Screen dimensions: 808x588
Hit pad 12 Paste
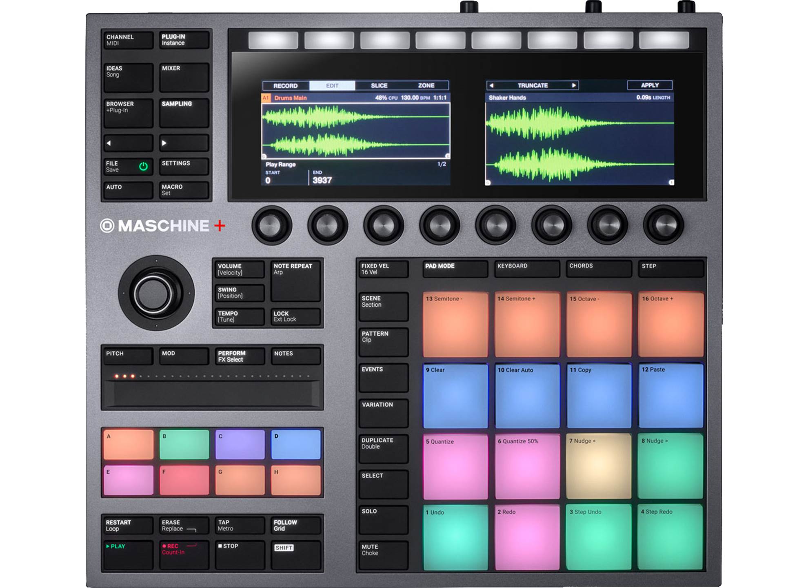670,396
